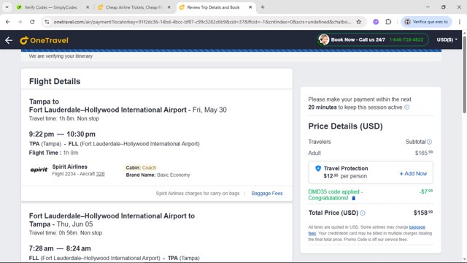Add Travel Protection with Add Now
This screenshot has width=467, height=263.
[413, 174]
